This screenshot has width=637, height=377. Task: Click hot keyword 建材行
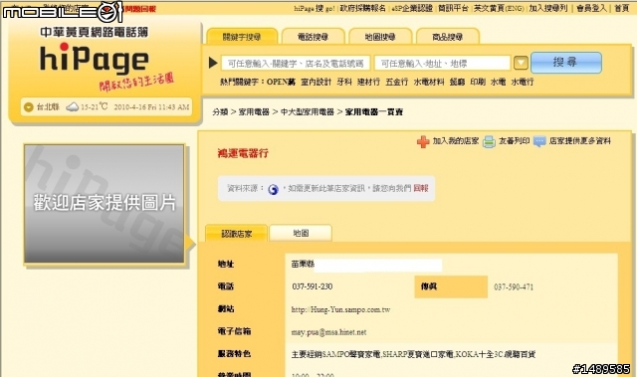click(x=368, y=82)
